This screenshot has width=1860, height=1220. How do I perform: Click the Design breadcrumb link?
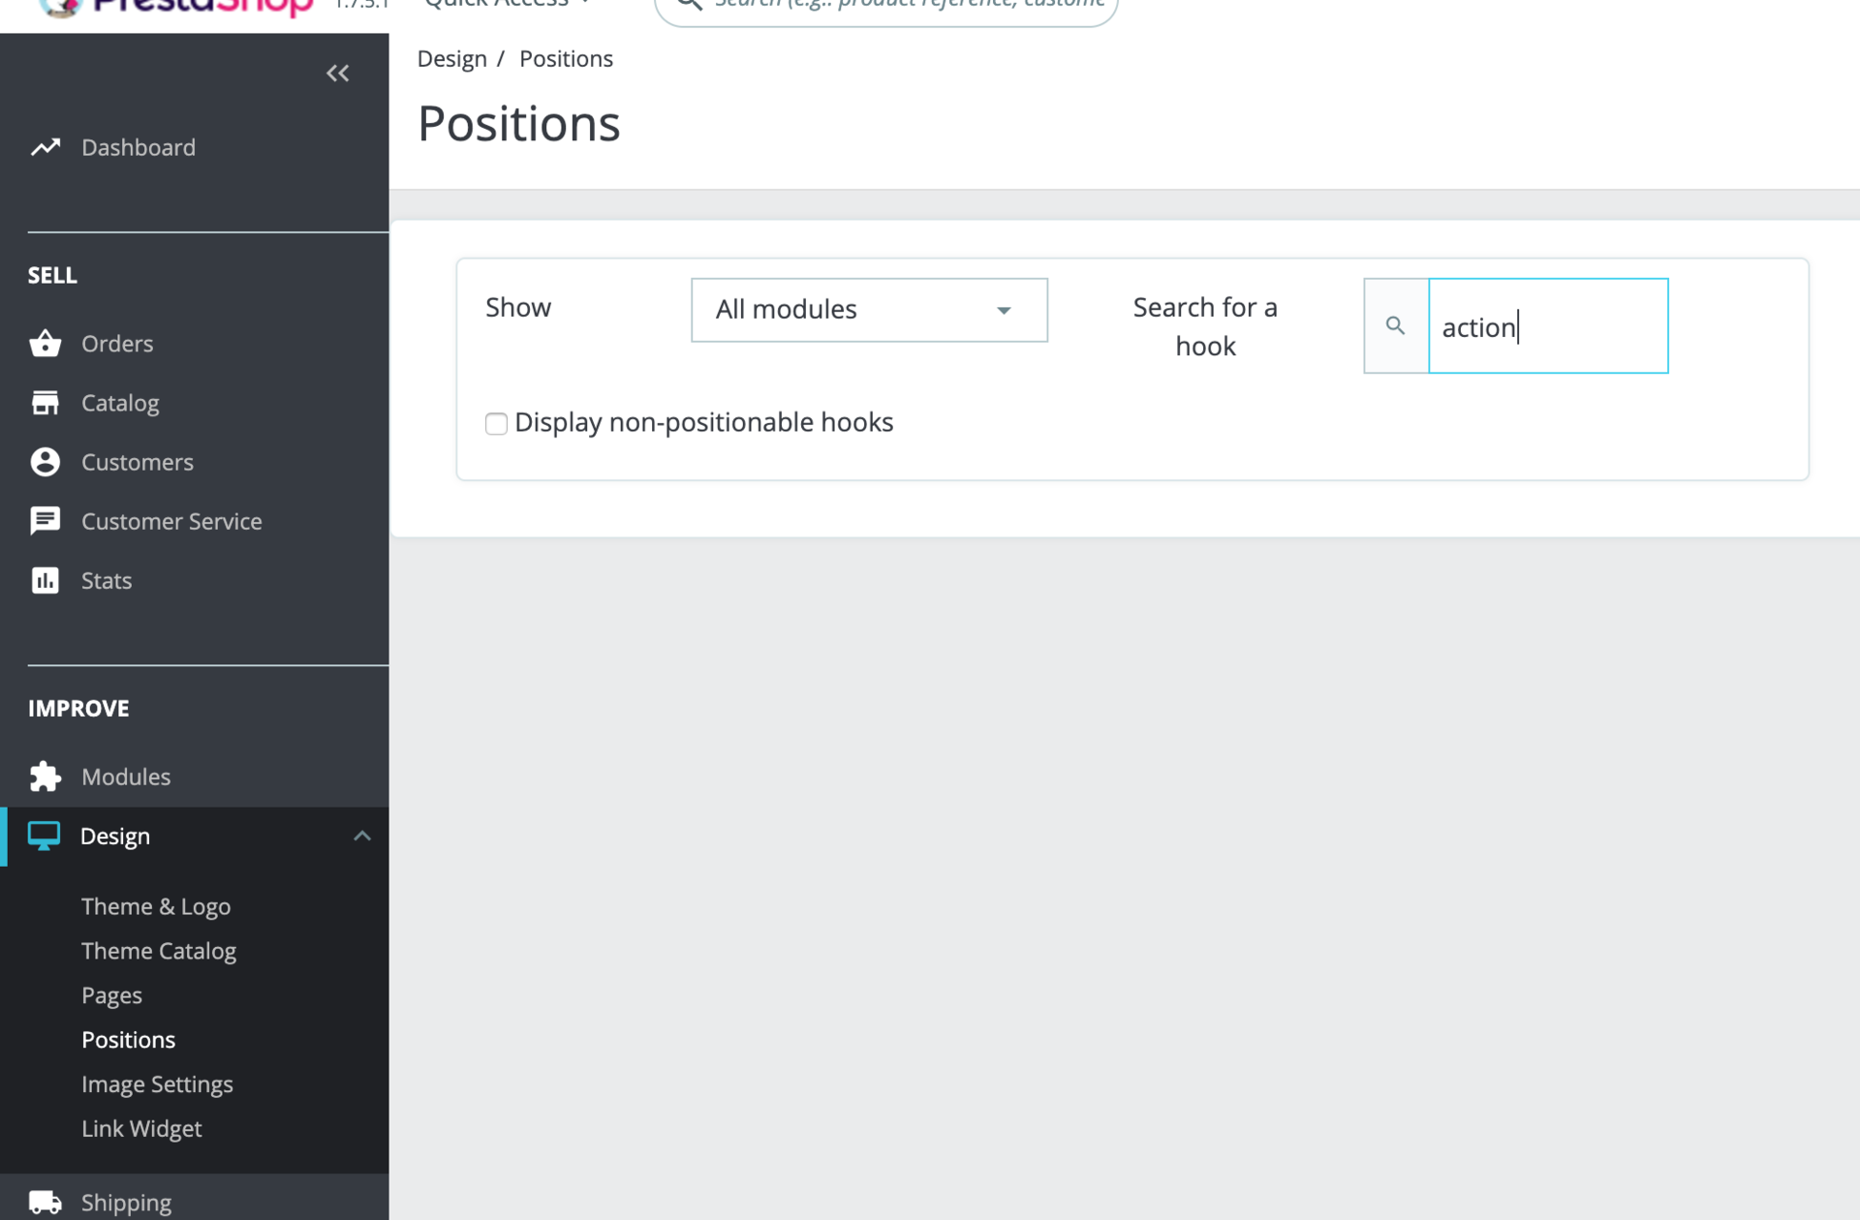pyautogui.click(x=451, y=59)
